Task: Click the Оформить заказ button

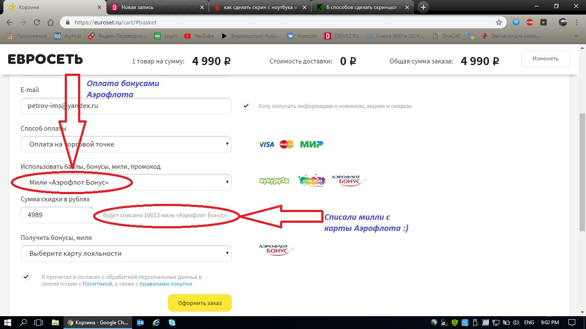Action: pos(200,303)
